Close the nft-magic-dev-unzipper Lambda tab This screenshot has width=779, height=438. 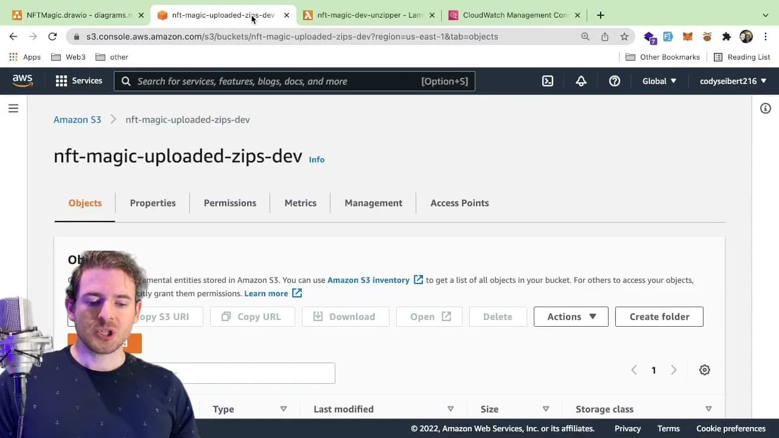(x=432, y=15)
